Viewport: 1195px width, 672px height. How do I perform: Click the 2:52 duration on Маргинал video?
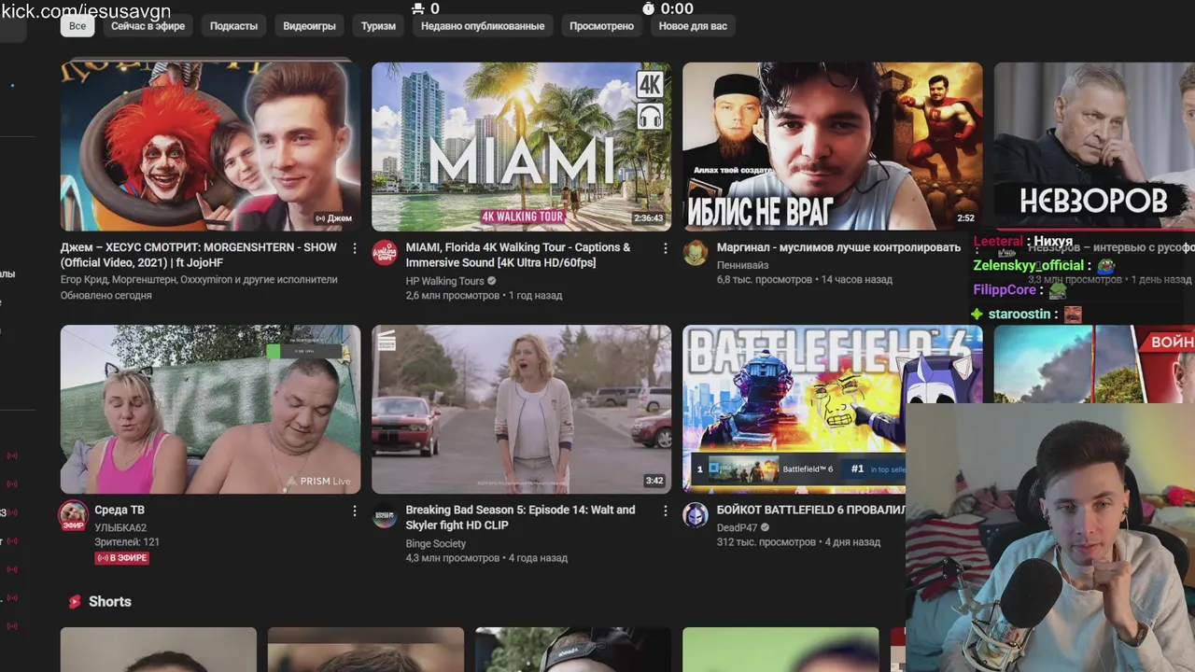[x=965, y=218]
